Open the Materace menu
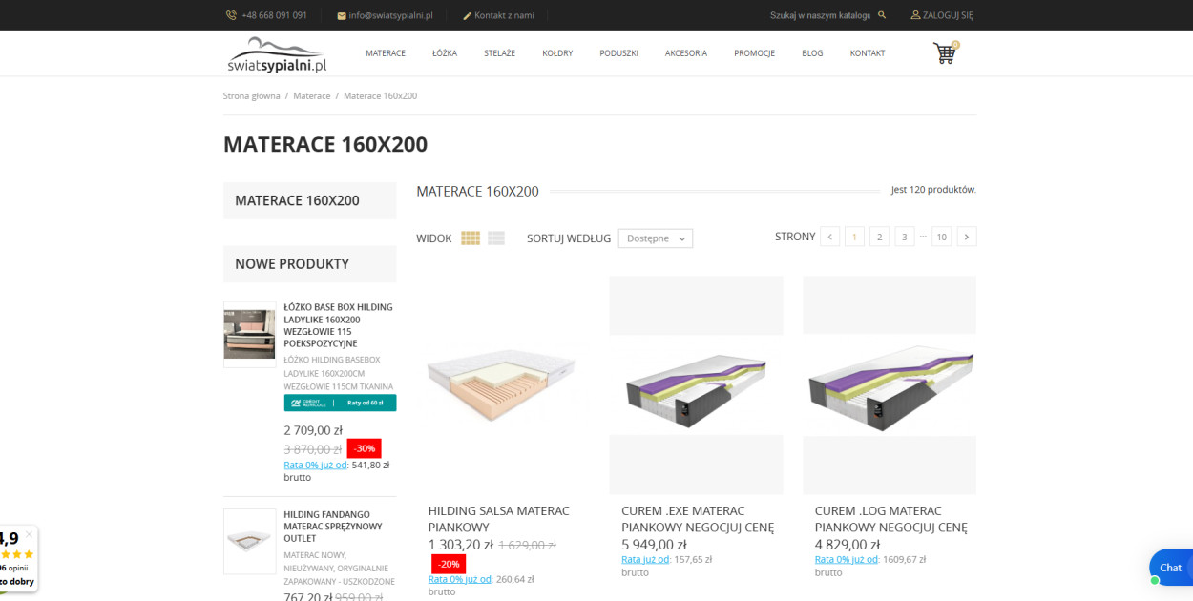The width and height of the screenshot is (1193, 601). 386,53
